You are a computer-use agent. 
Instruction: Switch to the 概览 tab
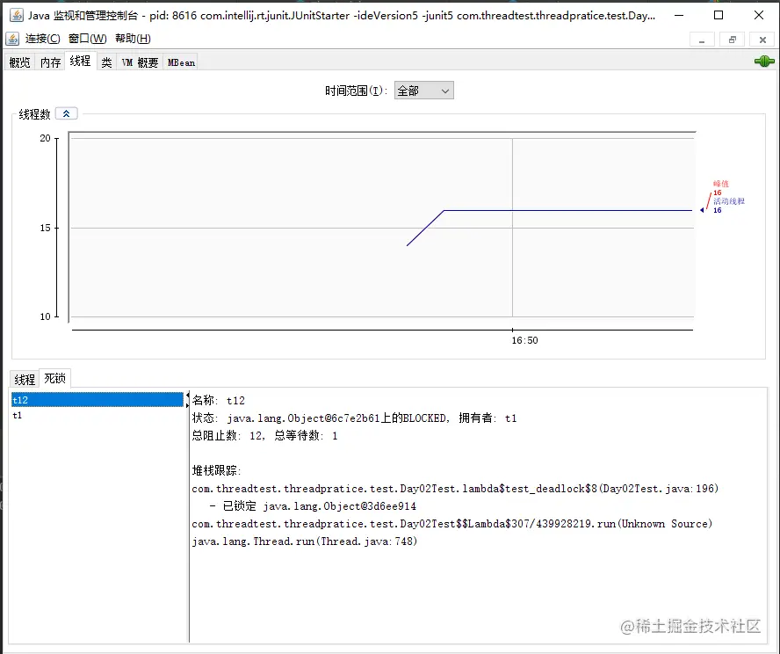click(20, 62)
